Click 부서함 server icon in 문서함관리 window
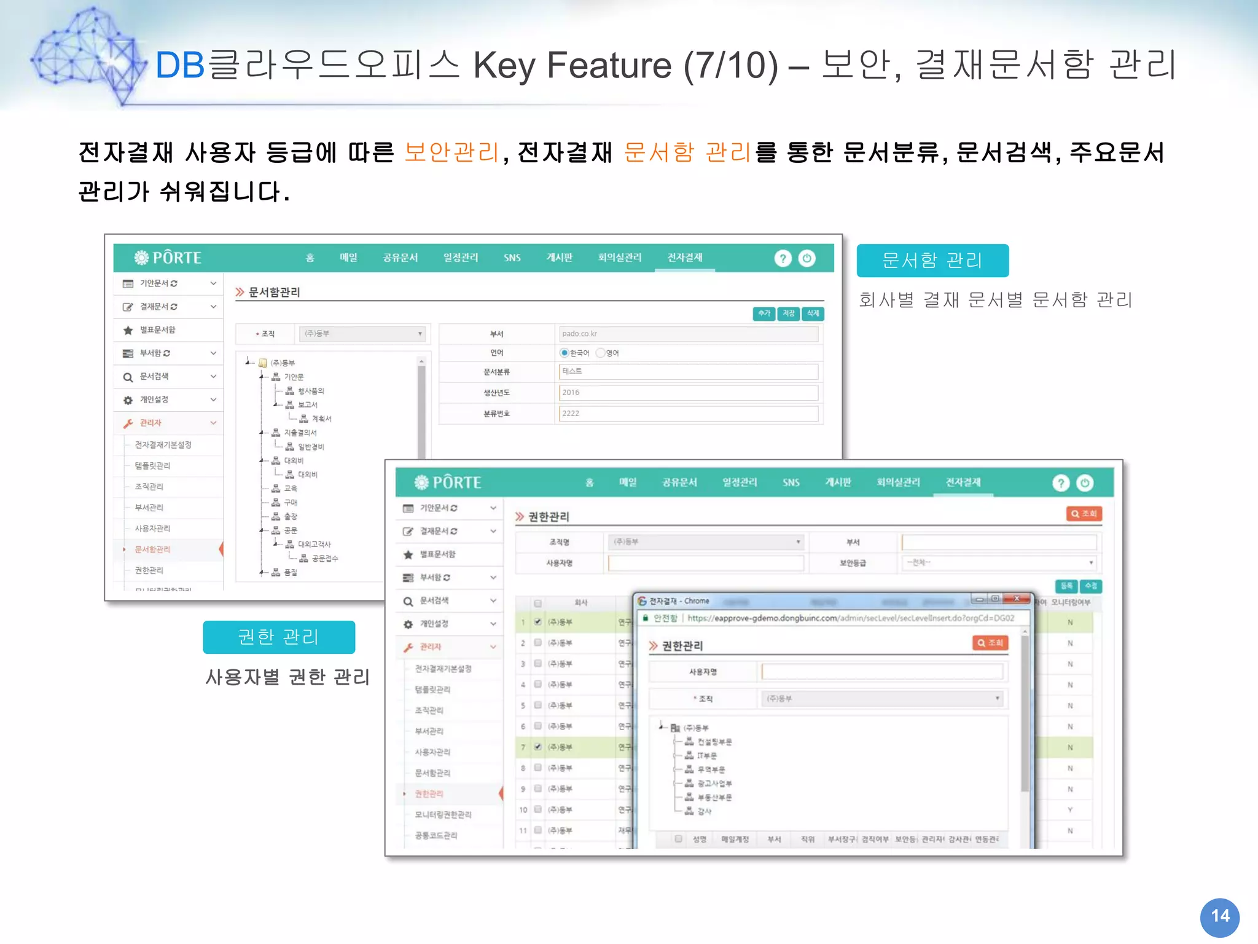1258x944 pixels. pos(128,353)
